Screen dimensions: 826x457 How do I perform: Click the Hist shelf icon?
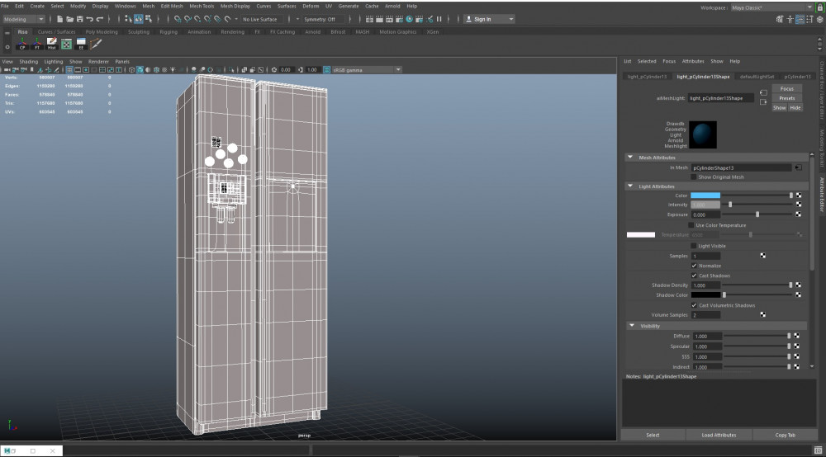(x=51, y=44)
